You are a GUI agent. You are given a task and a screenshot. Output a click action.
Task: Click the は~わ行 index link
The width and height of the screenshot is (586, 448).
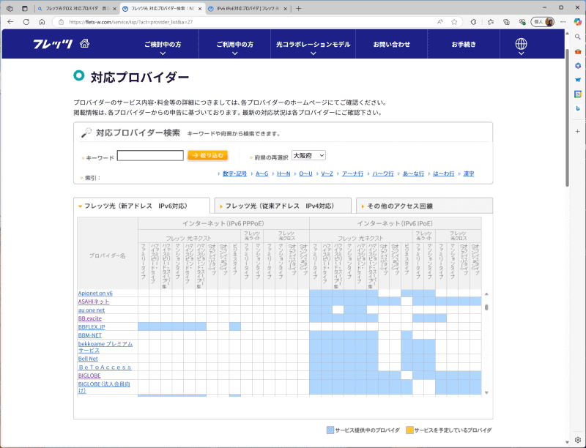444,173
